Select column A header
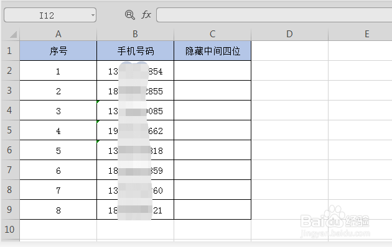Screen dimensions: 392x247 click(x=58, y=34)
